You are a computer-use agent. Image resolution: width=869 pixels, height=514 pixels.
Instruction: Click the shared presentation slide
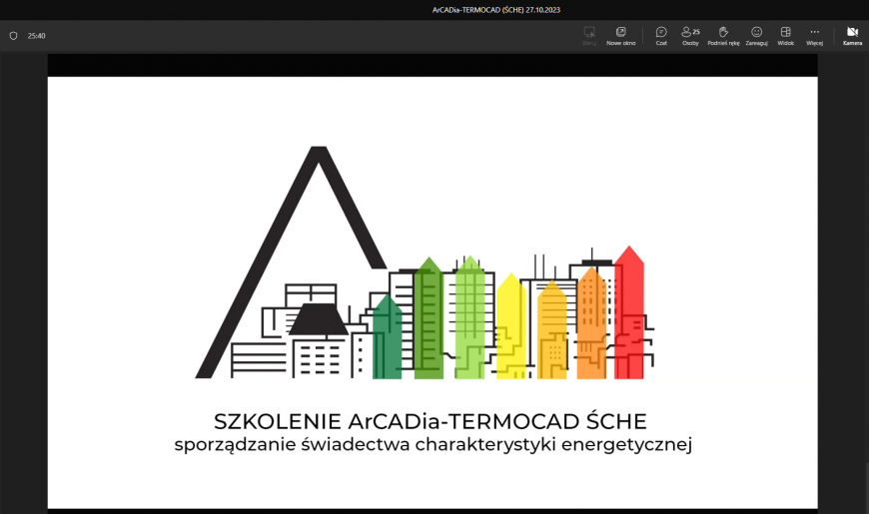[433, 292]
